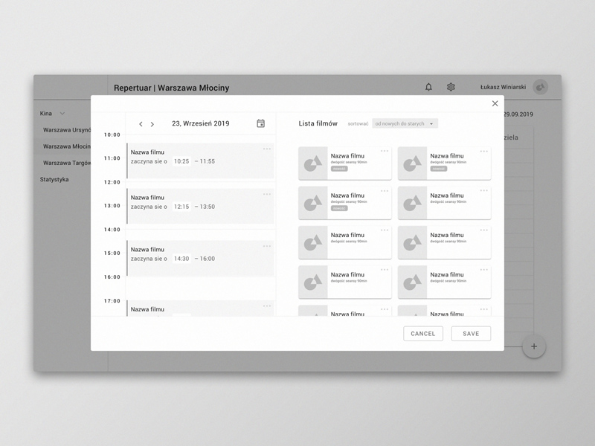Click the round plus floating button
595x446 pixels.
pyautogui.click(x=533, y=346)
